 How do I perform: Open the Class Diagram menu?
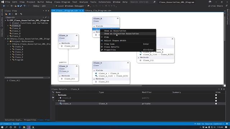tap(62, 2)
